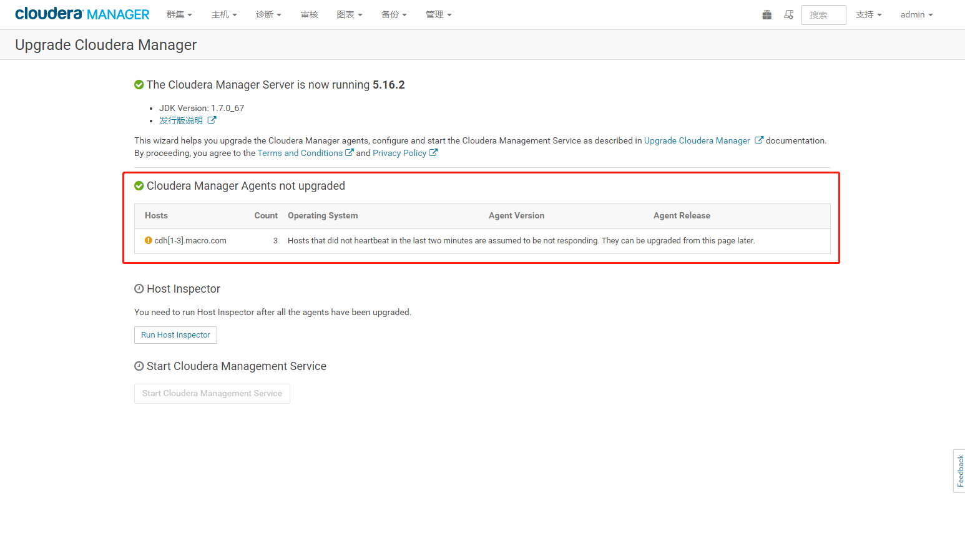The width and height of the screenshot is (965, 541).
Task: Open the Feedback side tab
Action: click(959, 471)
